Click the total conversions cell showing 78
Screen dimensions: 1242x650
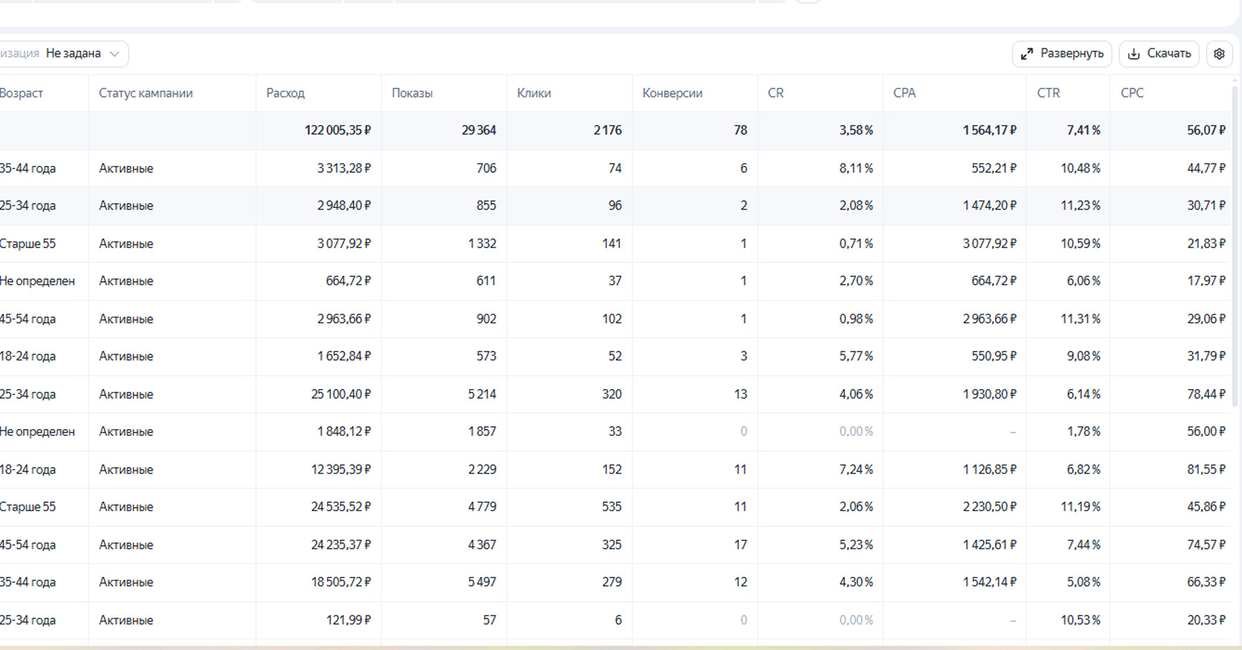click(x=740, y=131)
